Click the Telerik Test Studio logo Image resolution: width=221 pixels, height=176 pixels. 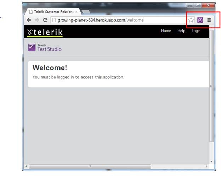pos(45,48)
